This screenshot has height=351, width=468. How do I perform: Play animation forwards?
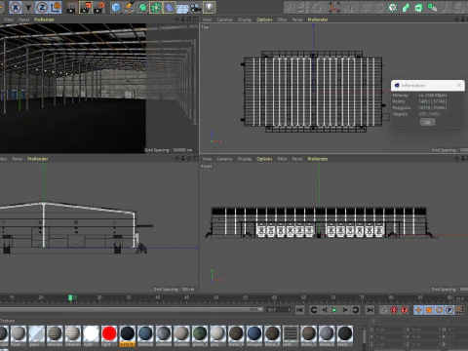point(334,310)
